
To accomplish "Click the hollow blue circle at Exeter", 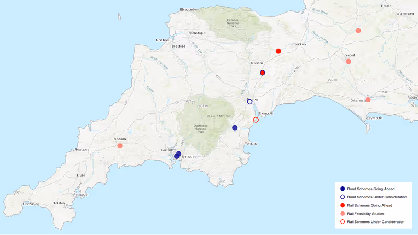I will pos(250,102).
